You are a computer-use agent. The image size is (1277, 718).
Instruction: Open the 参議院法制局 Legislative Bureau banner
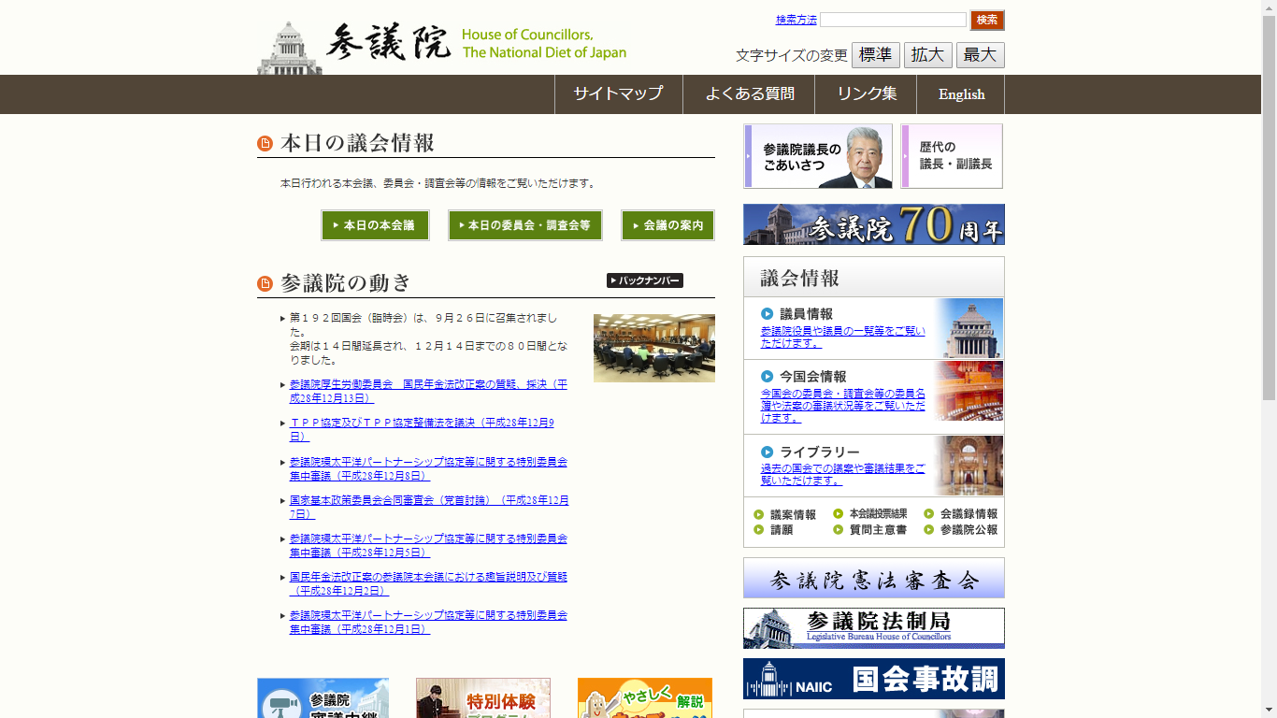874,628
